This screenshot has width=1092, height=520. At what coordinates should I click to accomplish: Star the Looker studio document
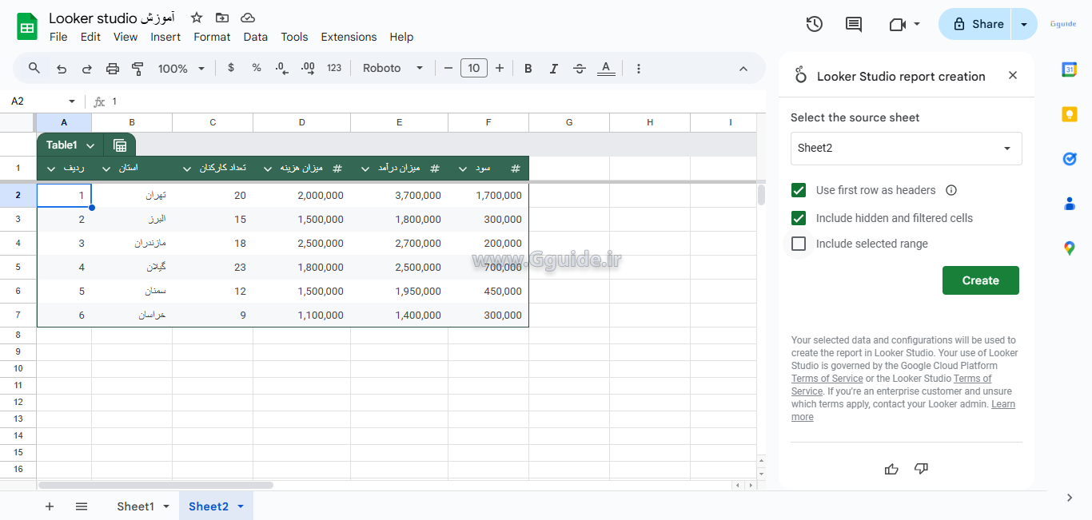pos(197,18)
